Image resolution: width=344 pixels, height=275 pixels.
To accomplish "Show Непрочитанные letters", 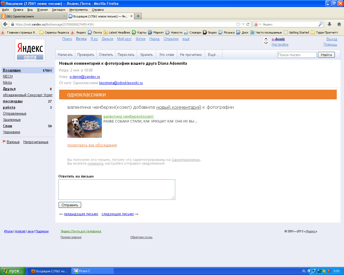I will click(x=36, y=142).
